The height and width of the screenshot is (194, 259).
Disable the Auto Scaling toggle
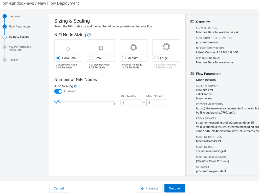click(58, 91)
